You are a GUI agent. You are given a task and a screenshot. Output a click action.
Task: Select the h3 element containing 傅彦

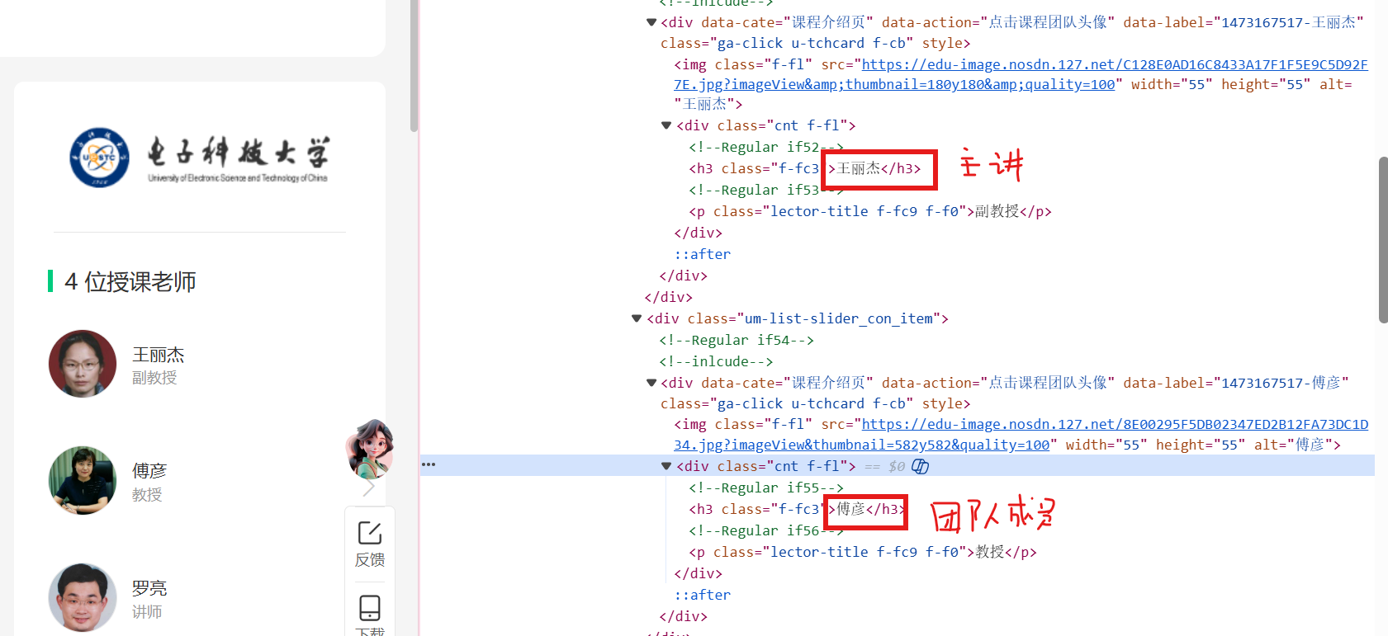798,509
